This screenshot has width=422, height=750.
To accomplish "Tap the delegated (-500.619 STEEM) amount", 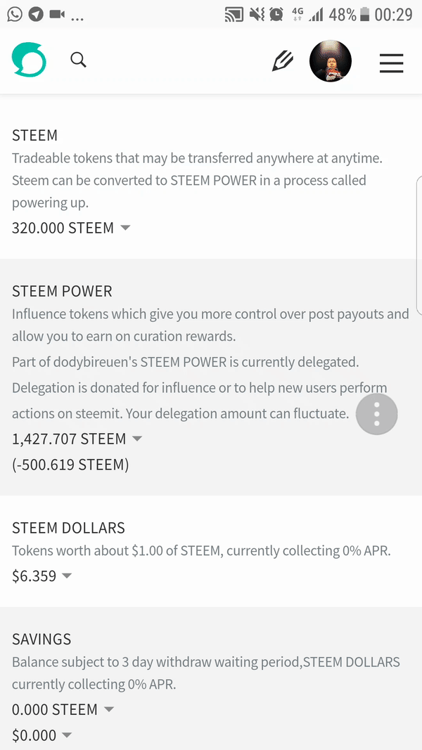I will coord(70,465).
